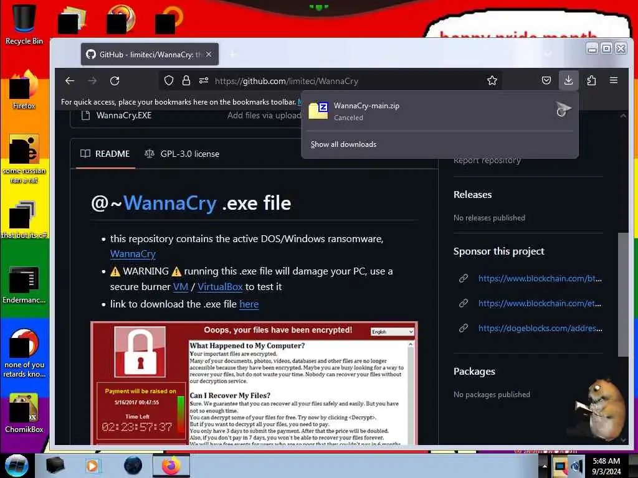Click the Releases heading
Screen dimensions: 638x478
tap(472, 195)
